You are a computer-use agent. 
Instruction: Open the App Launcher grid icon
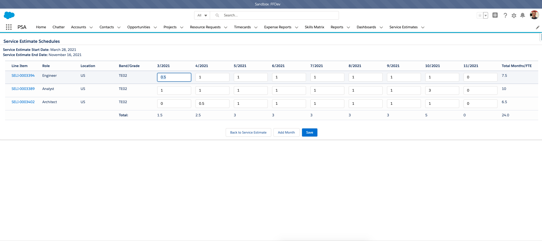point(9,27)
